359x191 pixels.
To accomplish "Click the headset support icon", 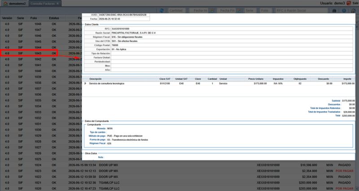I will pos(354,10).
